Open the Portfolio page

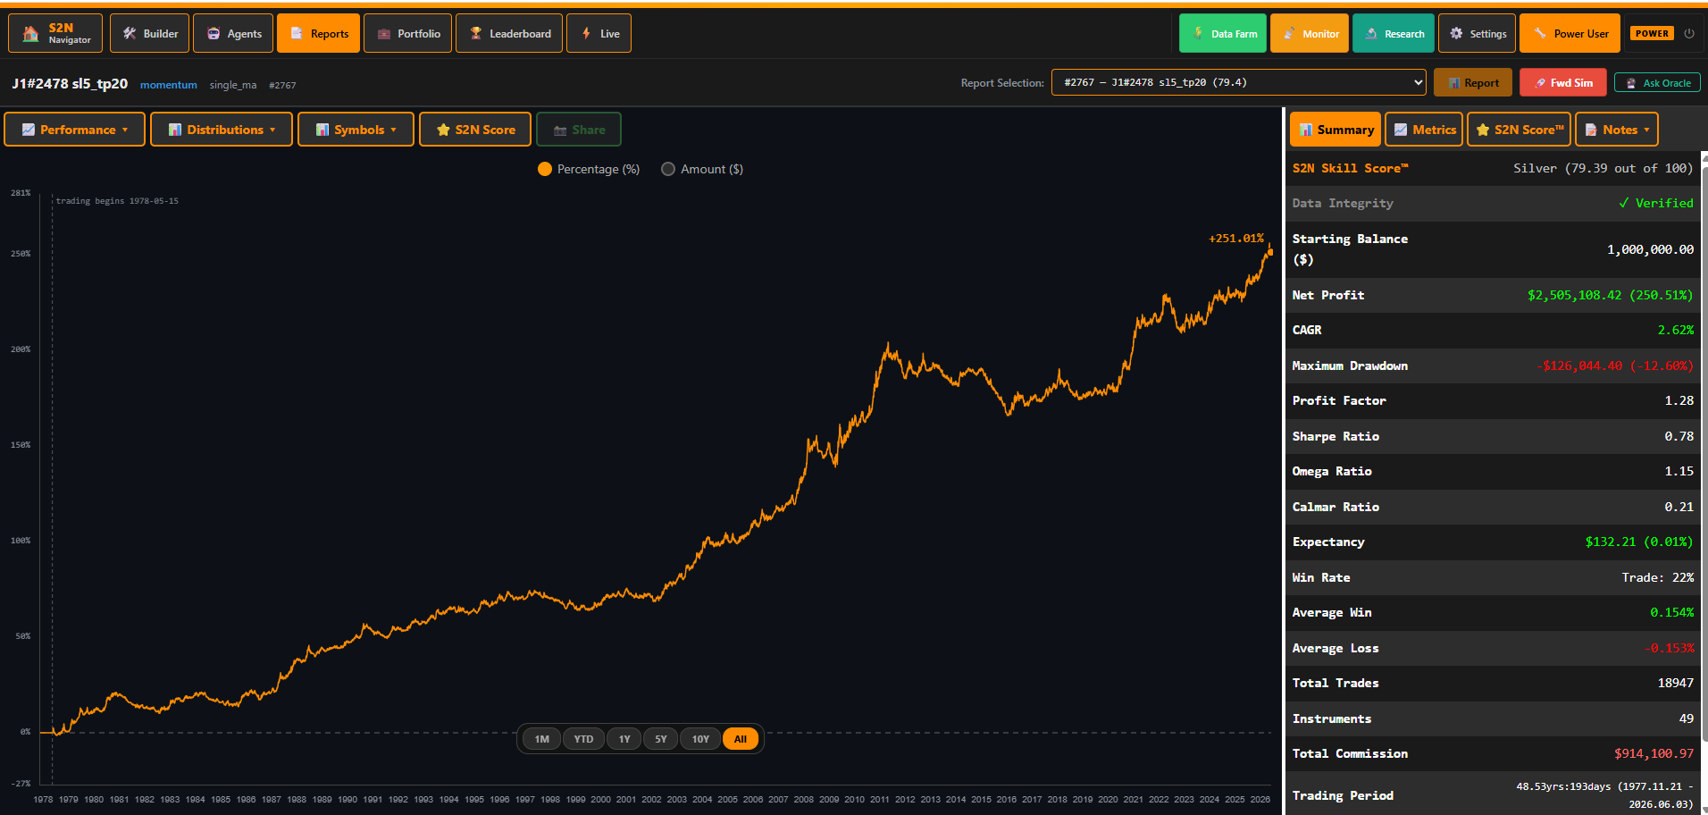coord(407,33)
